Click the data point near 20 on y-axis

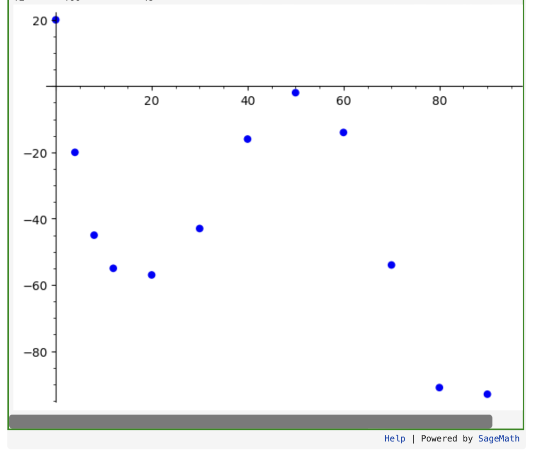tap(55, 19)
